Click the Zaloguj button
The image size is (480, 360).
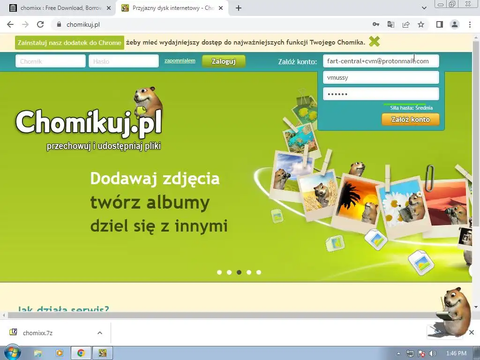click(x=224, y=61)
